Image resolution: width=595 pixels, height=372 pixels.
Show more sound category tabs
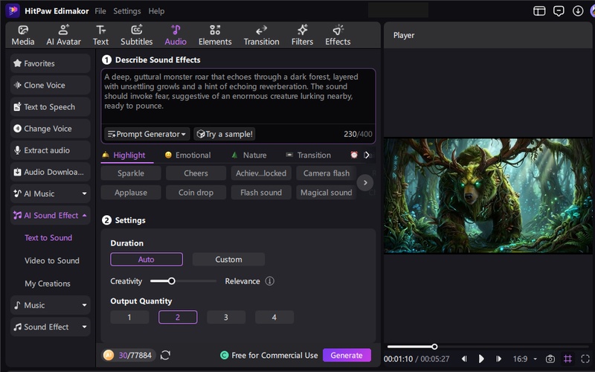[367, 155]
